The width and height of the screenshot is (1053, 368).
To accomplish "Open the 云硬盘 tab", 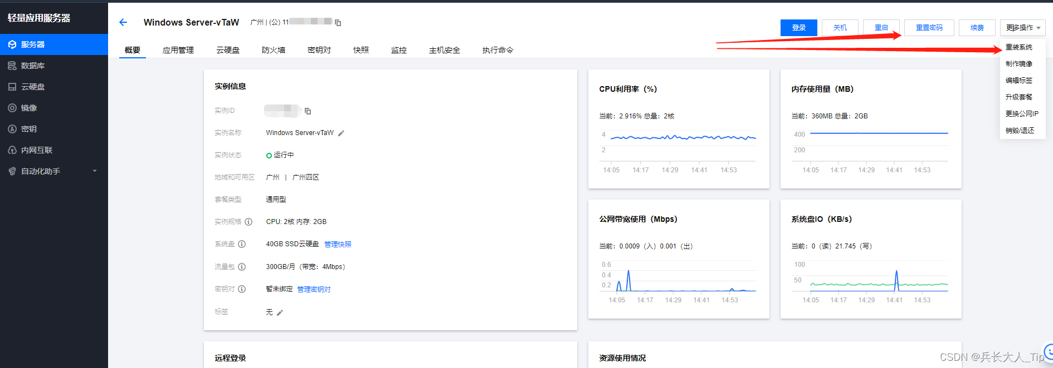I will [x=228, y=50].
